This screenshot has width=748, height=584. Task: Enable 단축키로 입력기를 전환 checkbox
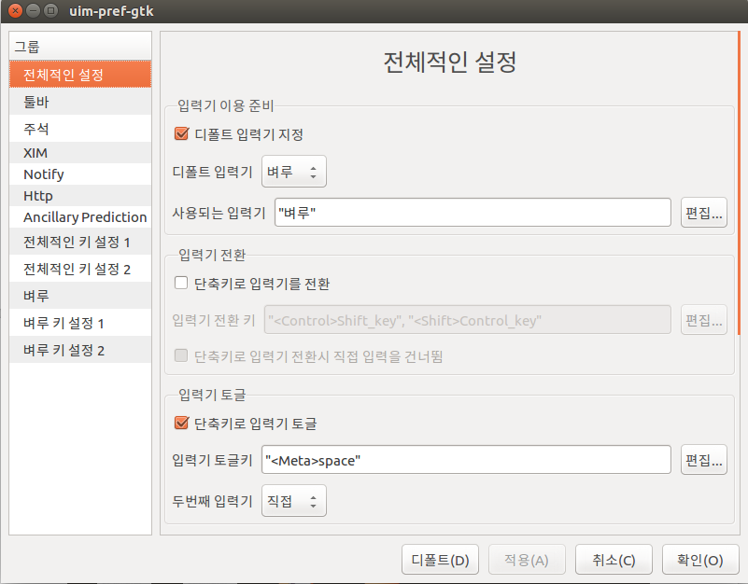pyautogui.click(x=181, y=283)
